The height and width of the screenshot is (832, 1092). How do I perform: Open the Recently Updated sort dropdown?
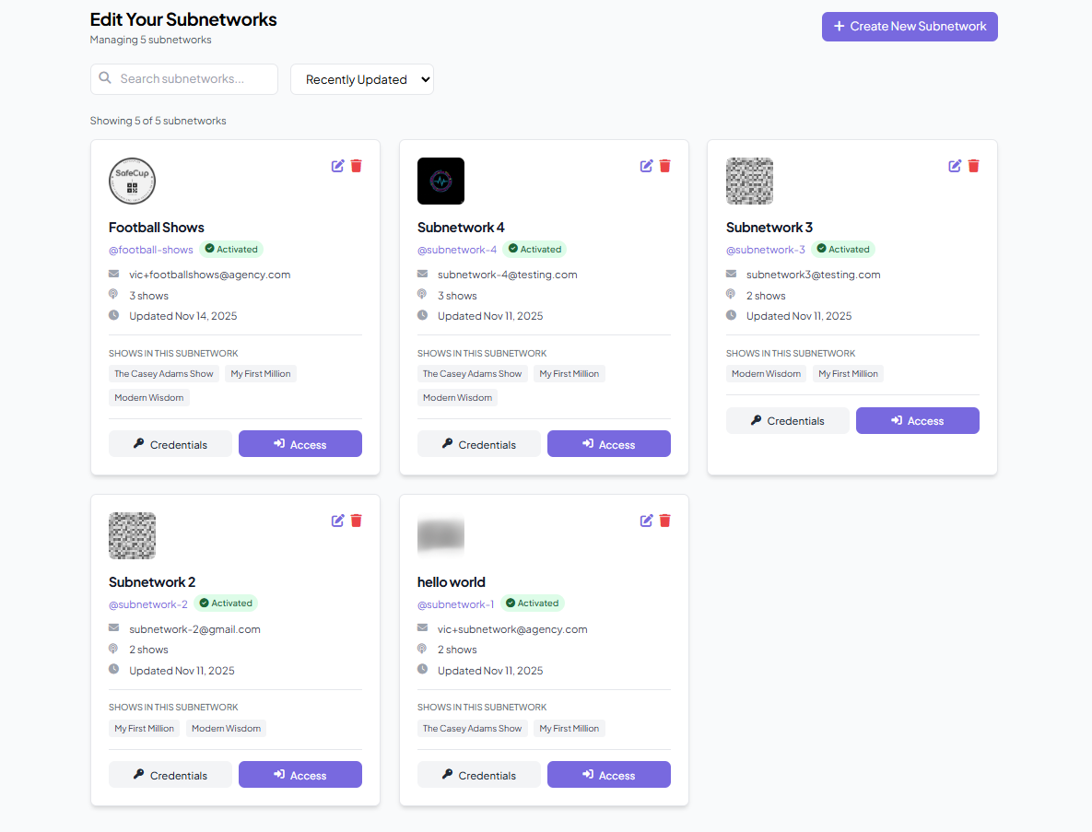coord(361,79)
